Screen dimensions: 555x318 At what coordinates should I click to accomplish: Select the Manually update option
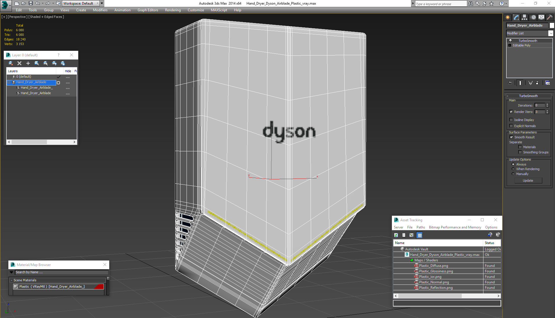pos(513,174)
